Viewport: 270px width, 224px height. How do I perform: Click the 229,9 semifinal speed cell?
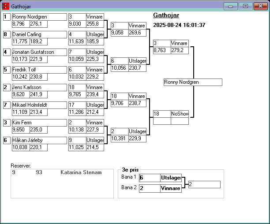tap(137, 138)
